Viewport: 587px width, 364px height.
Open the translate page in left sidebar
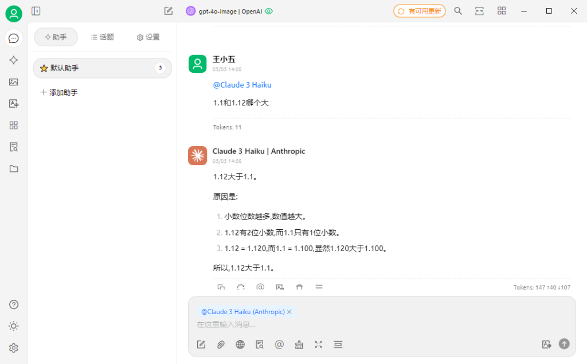click(14, 103)
